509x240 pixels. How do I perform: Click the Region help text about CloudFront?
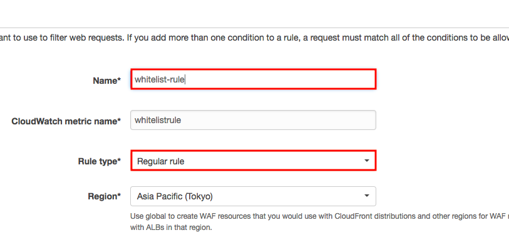click(x=319, y=216)
